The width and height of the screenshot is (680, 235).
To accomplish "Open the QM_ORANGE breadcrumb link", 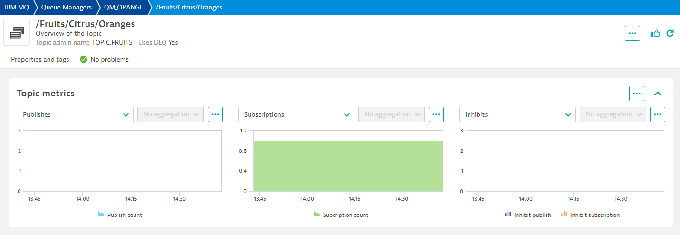I will [x=124, y=7].
